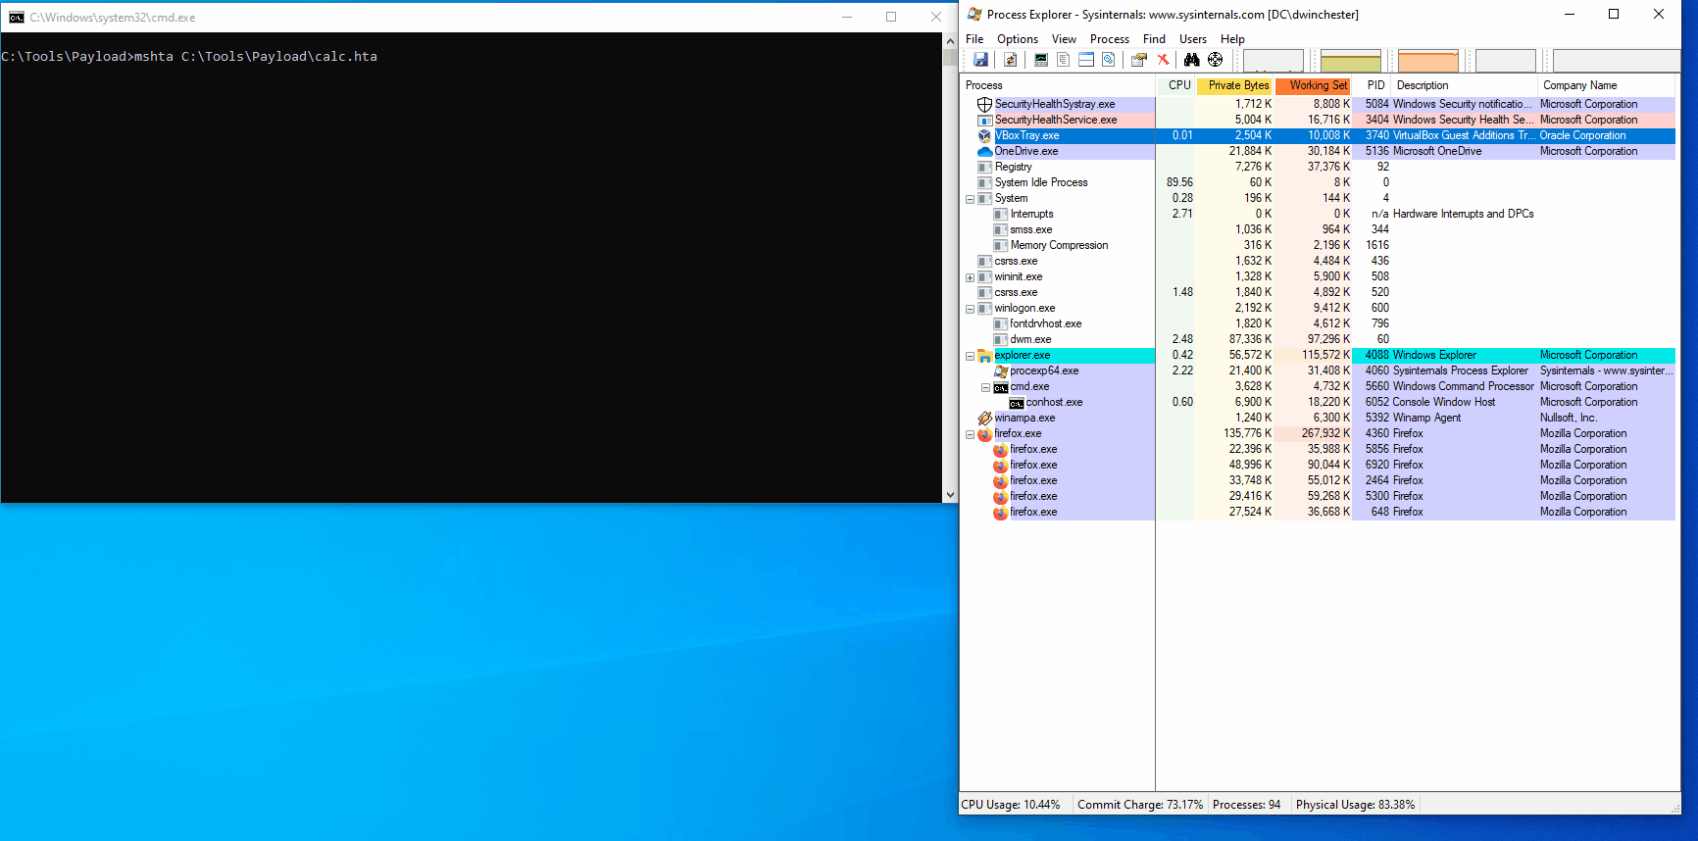Click Firefox icon for PID 648 row
This screenshot has height=841, width=1698.
coord(1001,512)
